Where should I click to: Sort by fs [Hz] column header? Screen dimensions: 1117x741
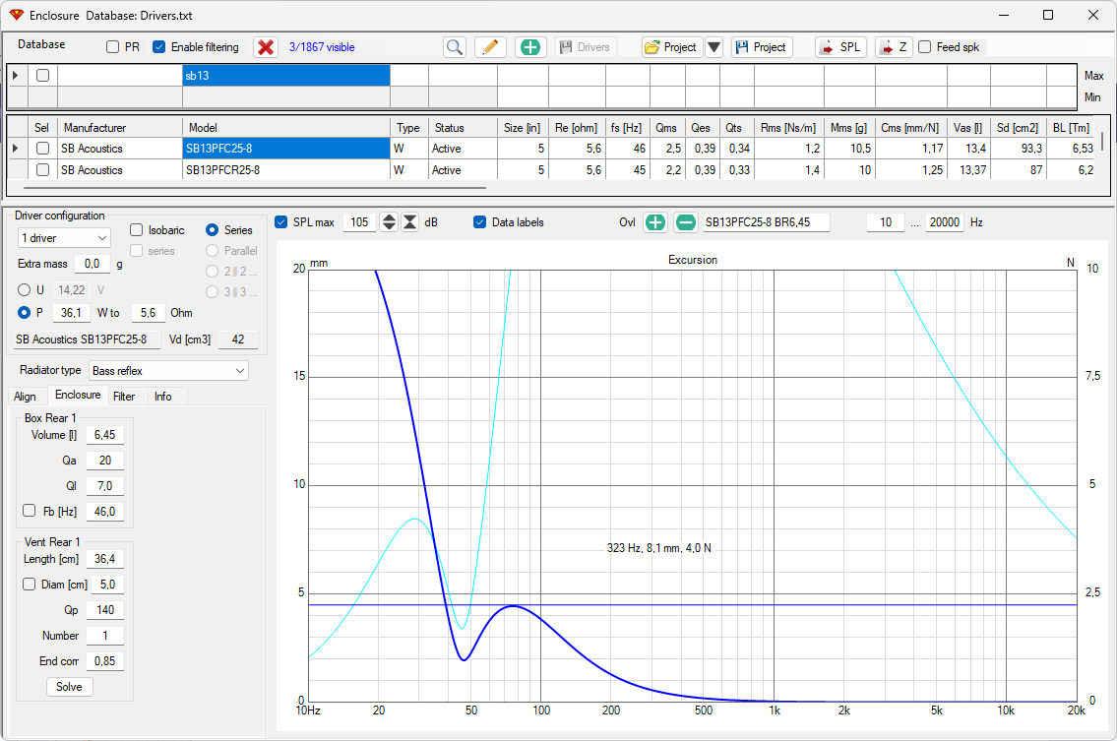[x=626, y=128]
